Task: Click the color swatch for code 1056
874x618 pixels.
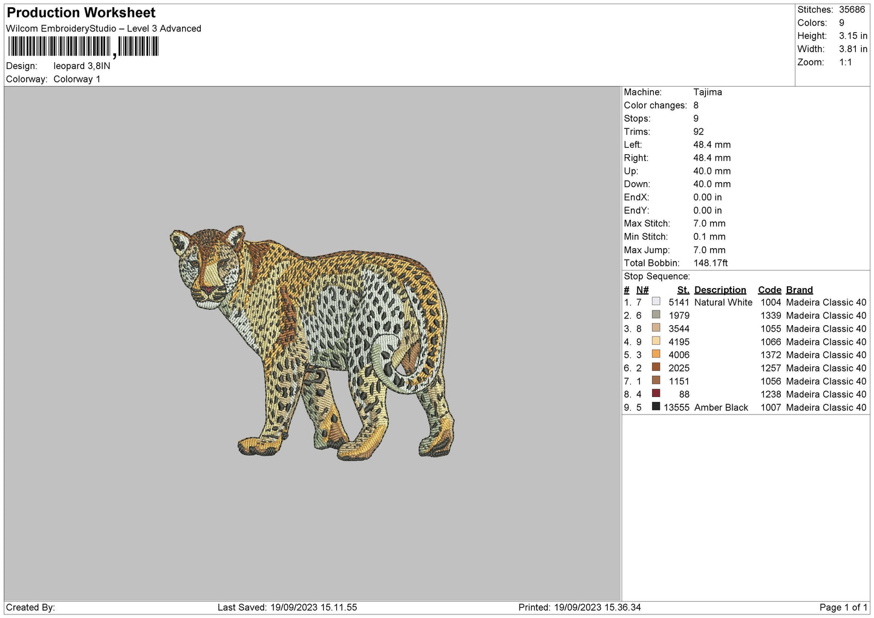Action: (656, 381)
